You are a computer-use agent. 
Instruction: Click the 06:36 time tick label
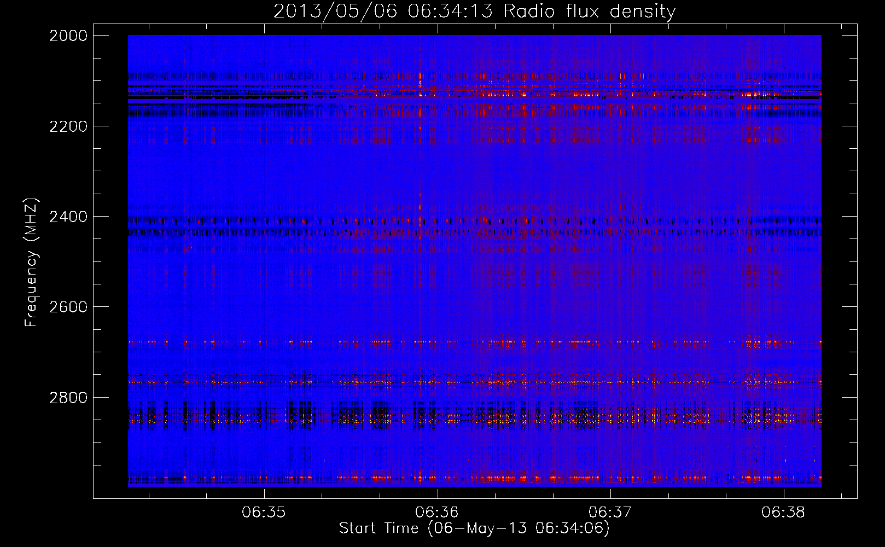tap(436, 512)
